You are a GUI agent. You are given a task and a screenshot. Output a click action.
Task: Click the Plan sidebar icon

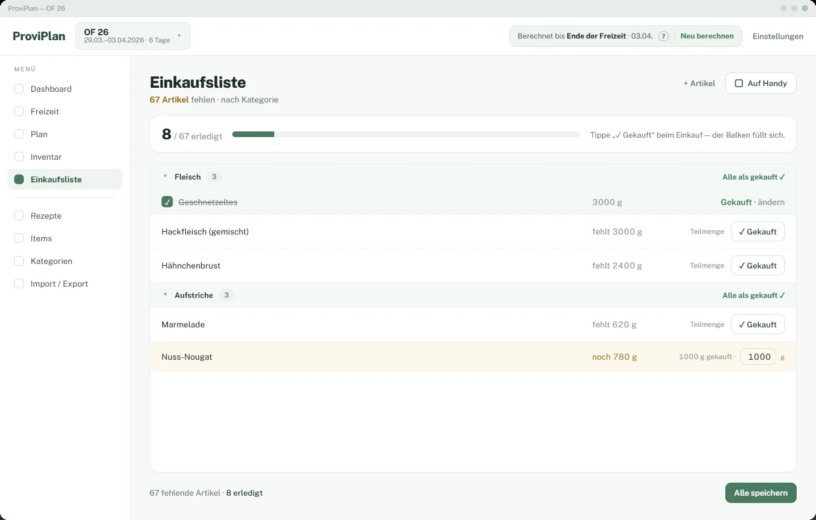pos(19,134)
